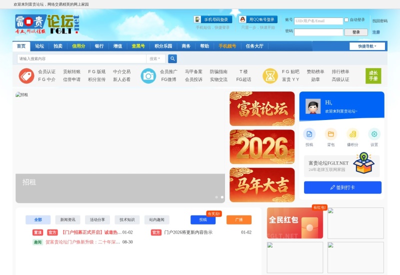Image resolution: width=400 pixels, height=275 pixels.
Task: Enable the 自动登录 checkbox
Action: (346, 19)
